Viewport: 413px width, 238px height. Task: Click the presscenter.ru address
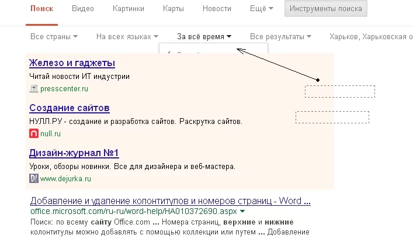coord(64,89)
